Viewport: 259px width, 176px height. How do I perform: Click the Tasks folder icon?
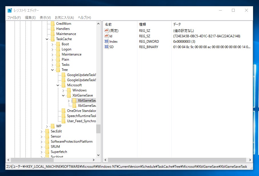click(58, 65)
